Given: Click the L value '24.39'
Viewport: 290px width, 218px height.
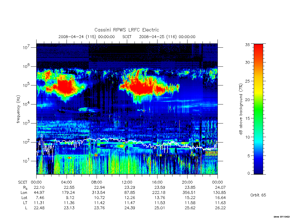Looking at the screenshot, I should coord(130,208).
